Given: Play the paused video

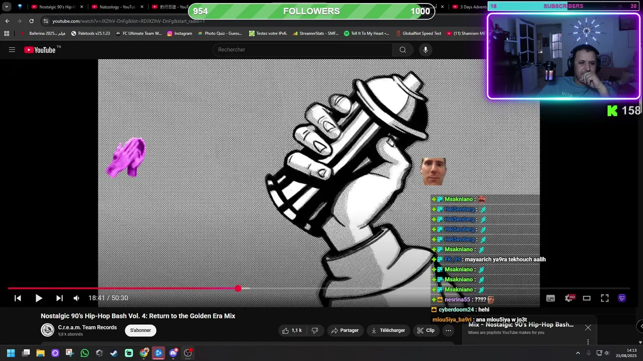Looking at the screenshot, I should pos(39,298).
